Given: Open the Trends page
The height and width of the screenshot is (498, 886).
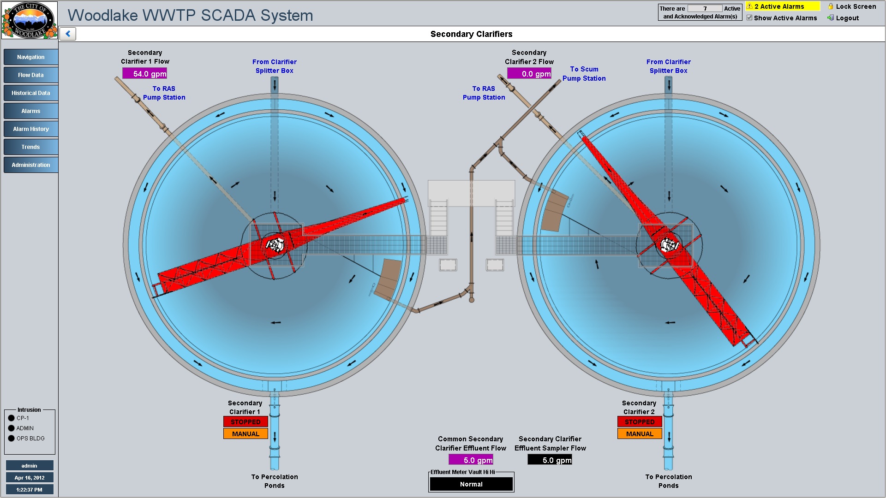Looking at the screenshot, I should click(31, 147).
